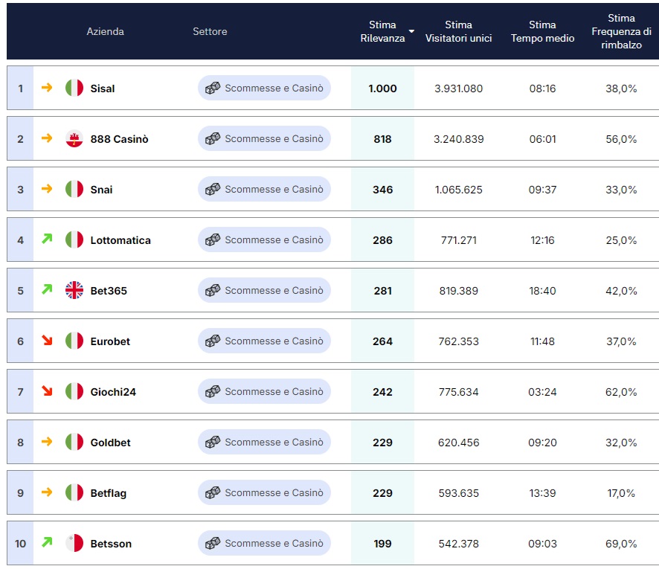Click Scommesse e Casinò tag in Snai row

[x=264, y=189]
